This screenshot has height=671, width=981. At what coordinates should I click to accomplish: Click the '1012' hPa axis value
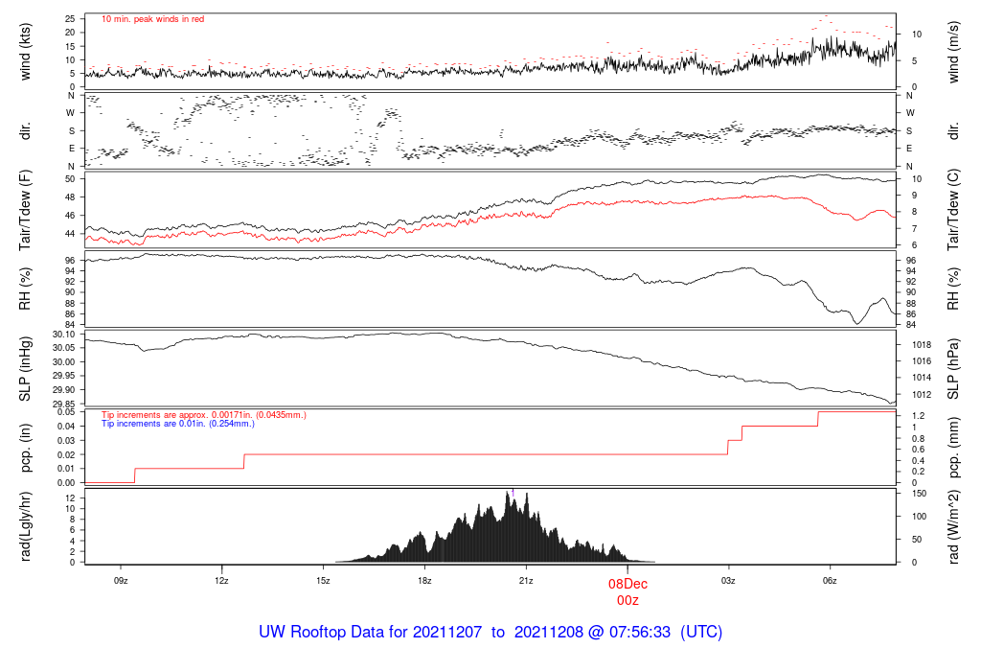point(922,395)
